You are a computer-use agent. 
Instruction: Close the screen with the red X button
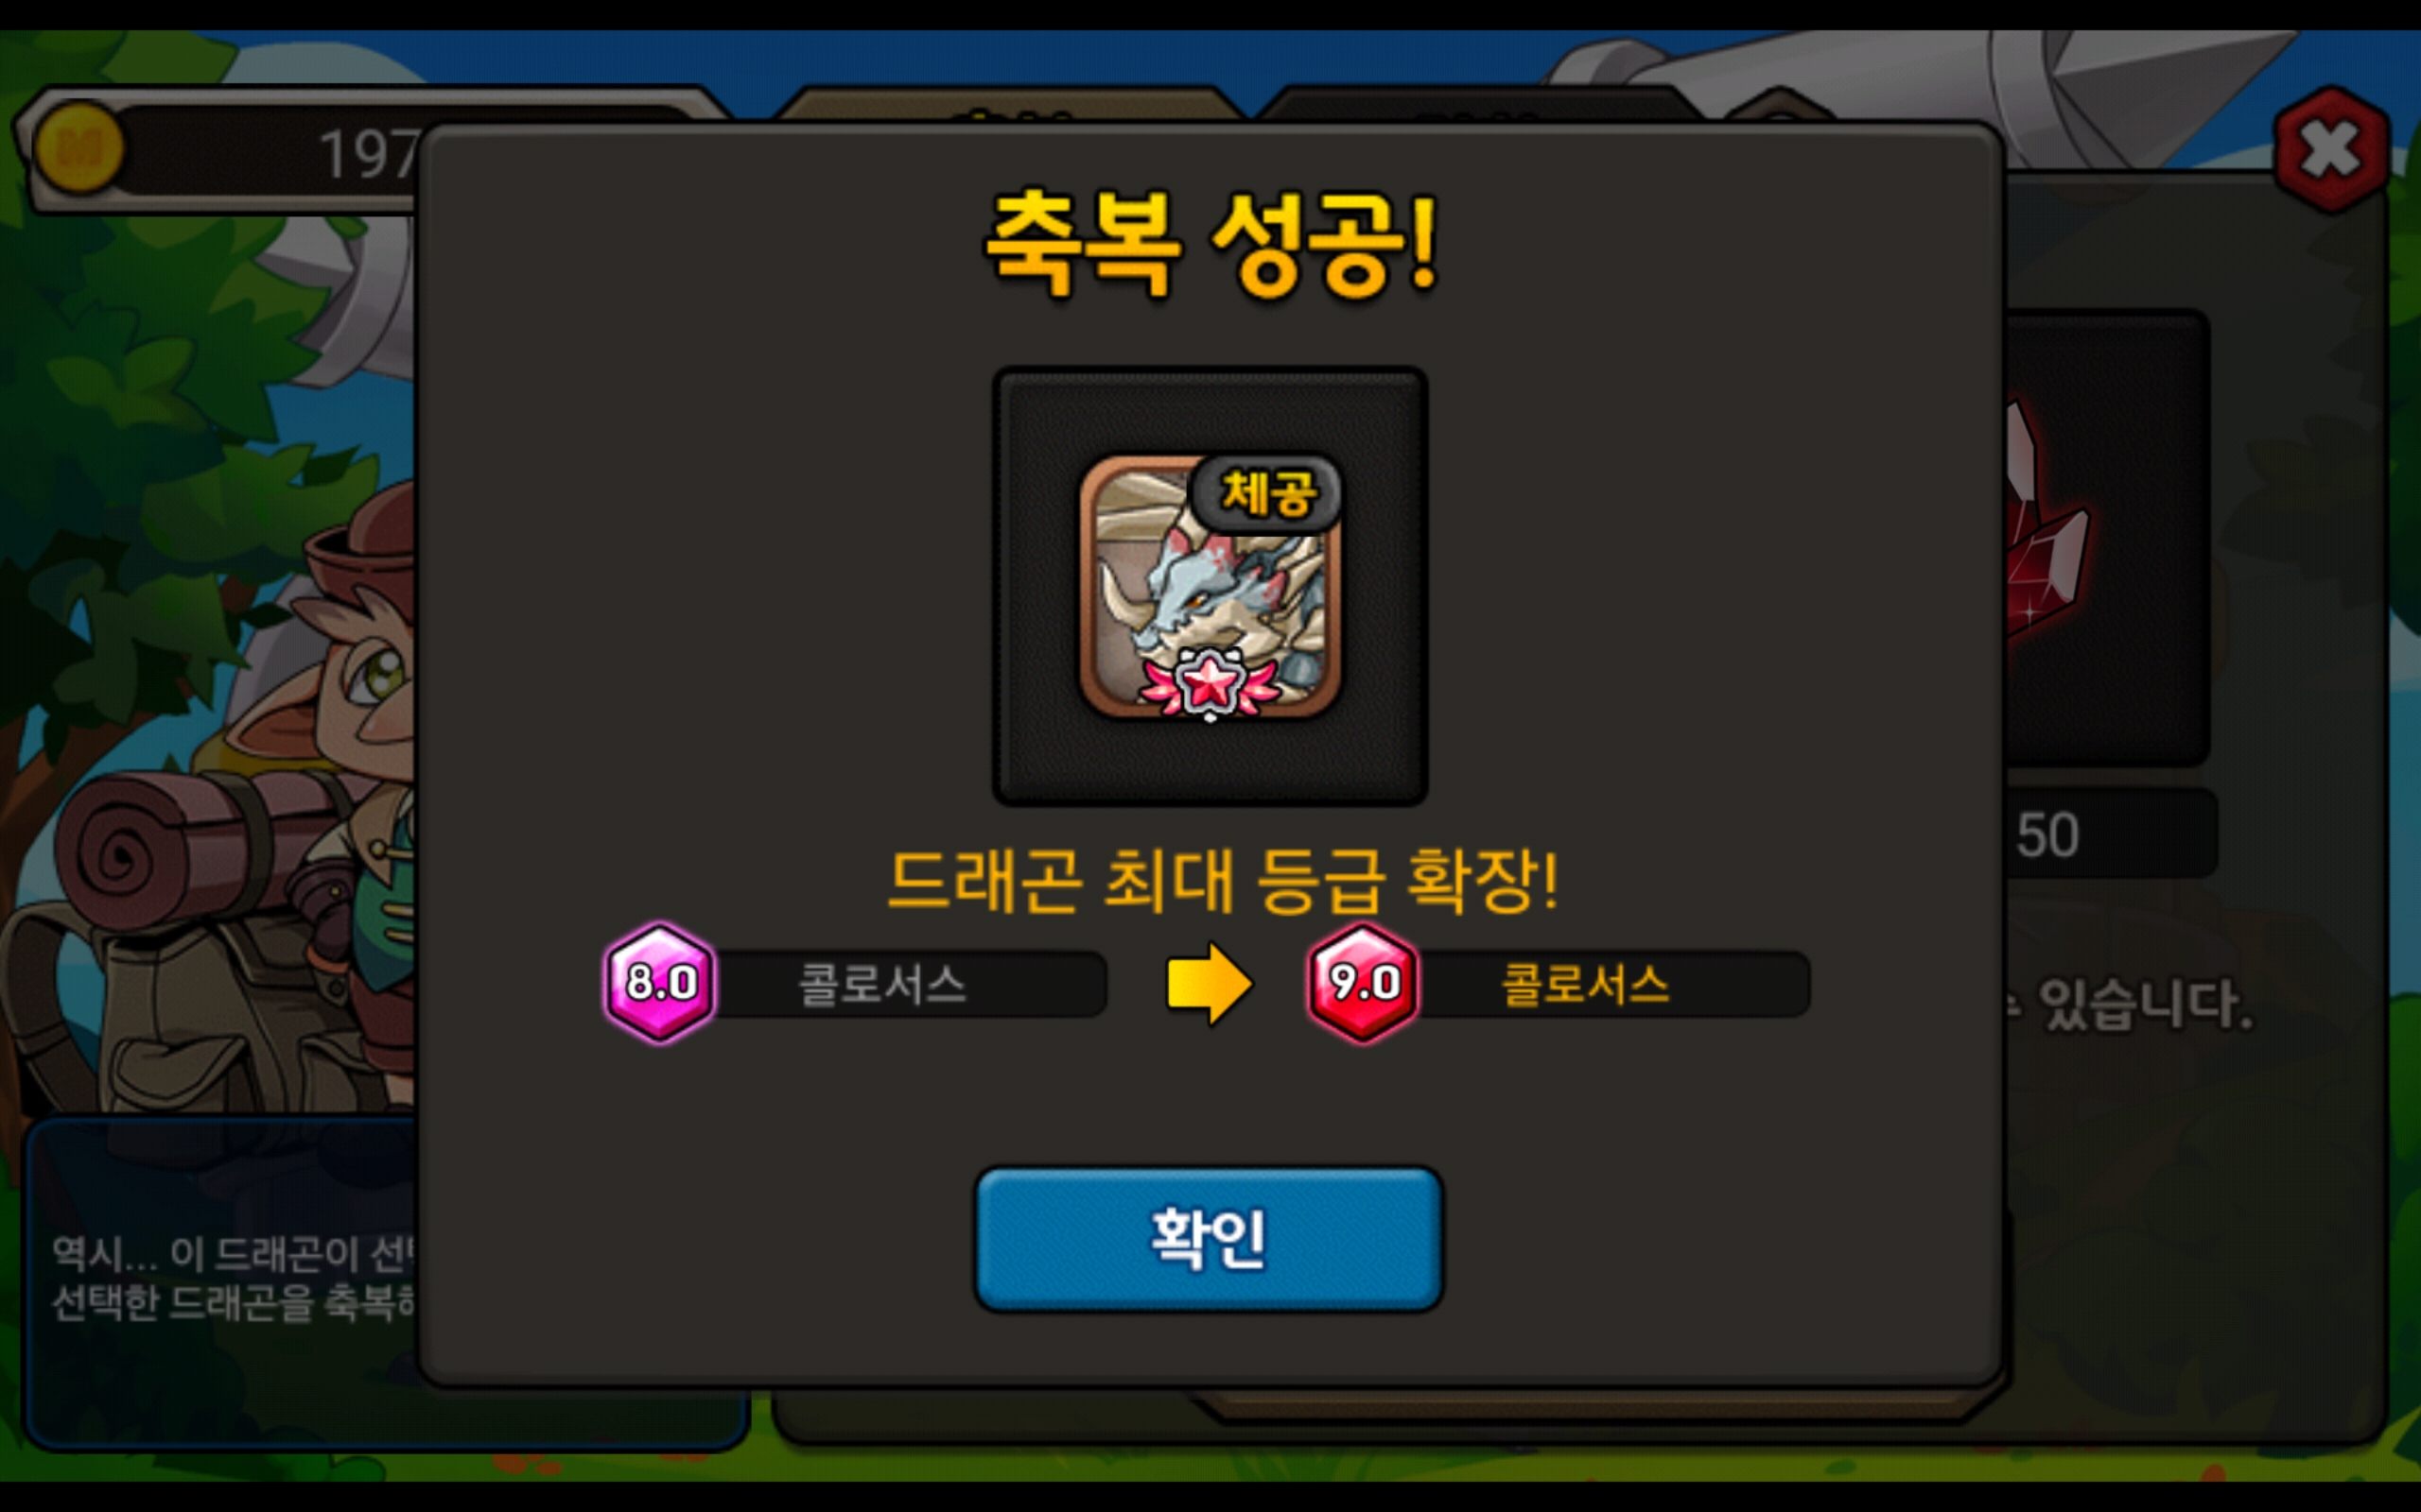[2331, 151]
